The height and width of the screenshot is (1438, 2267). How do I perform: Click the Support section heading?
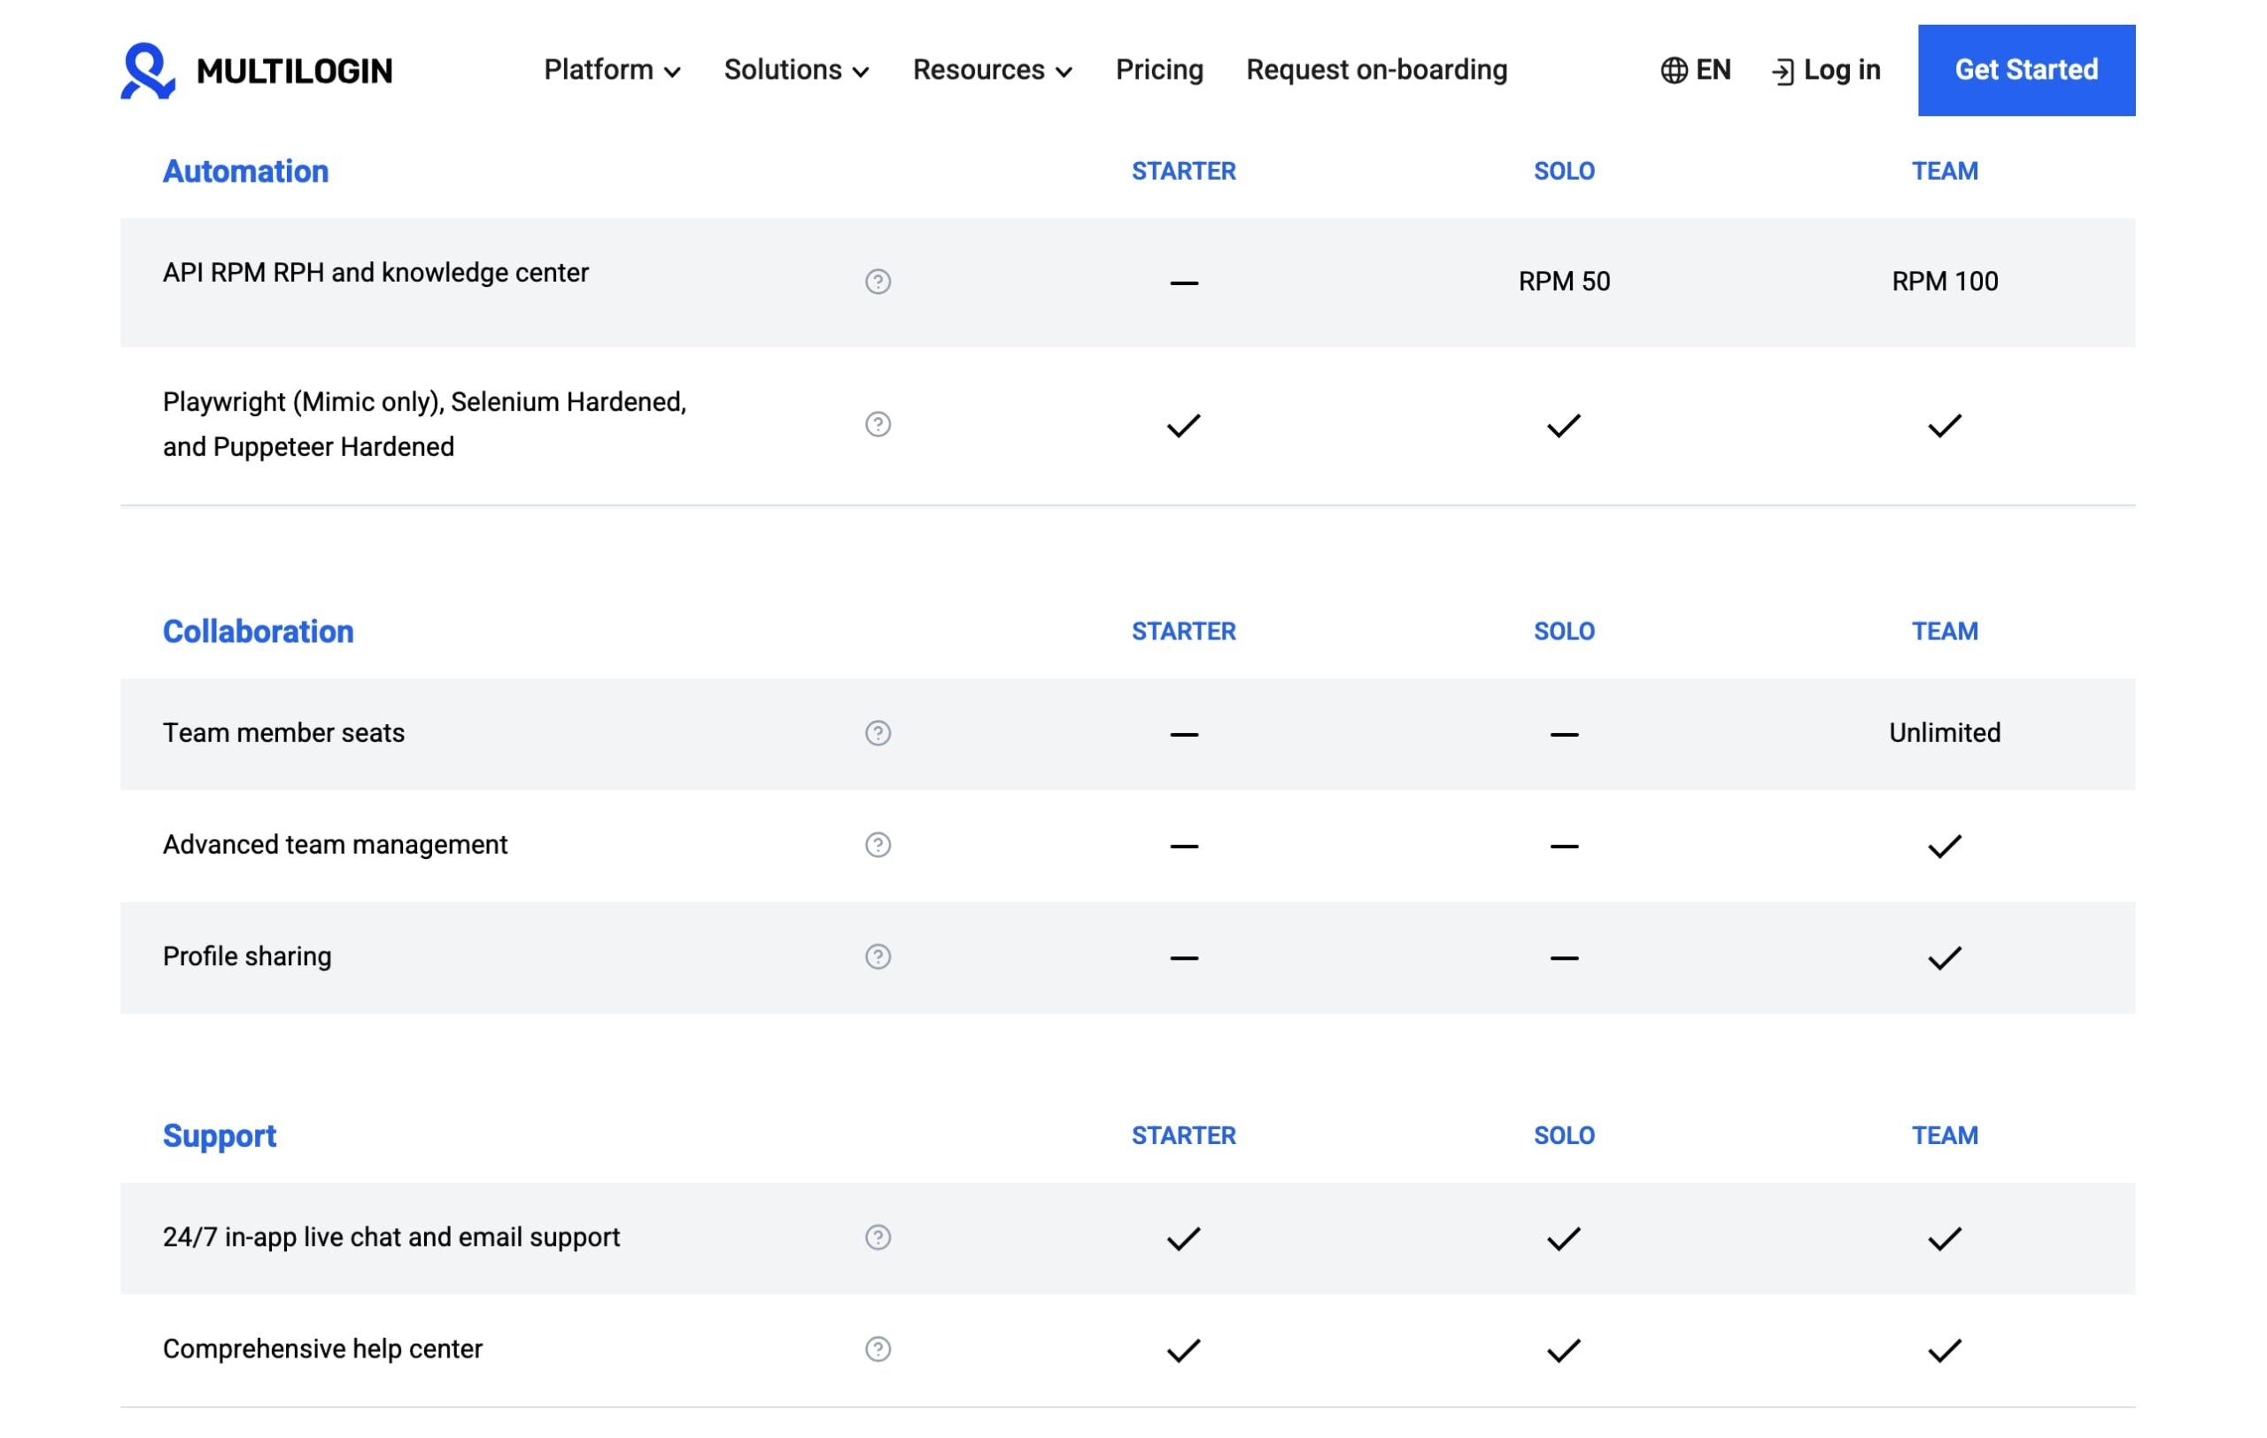pos(220,1136)
